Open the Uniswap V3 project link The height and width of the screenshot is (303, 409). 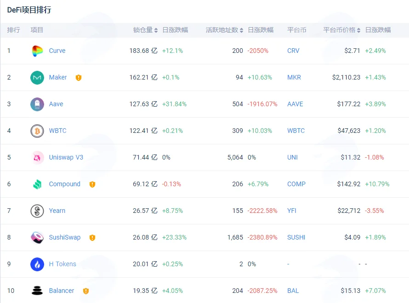coord(66,157)
